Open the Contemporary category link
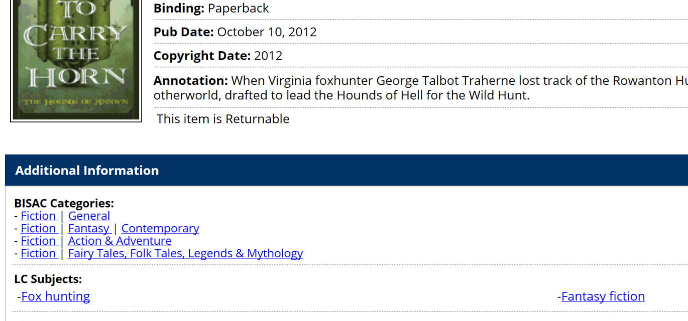 pyautogui.click(x=160, y=229)
